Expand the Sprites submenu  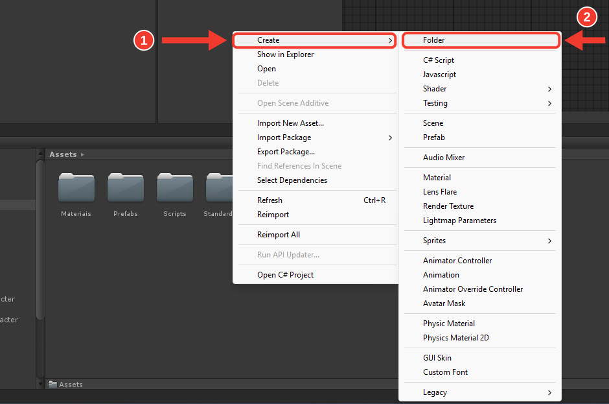481,241
